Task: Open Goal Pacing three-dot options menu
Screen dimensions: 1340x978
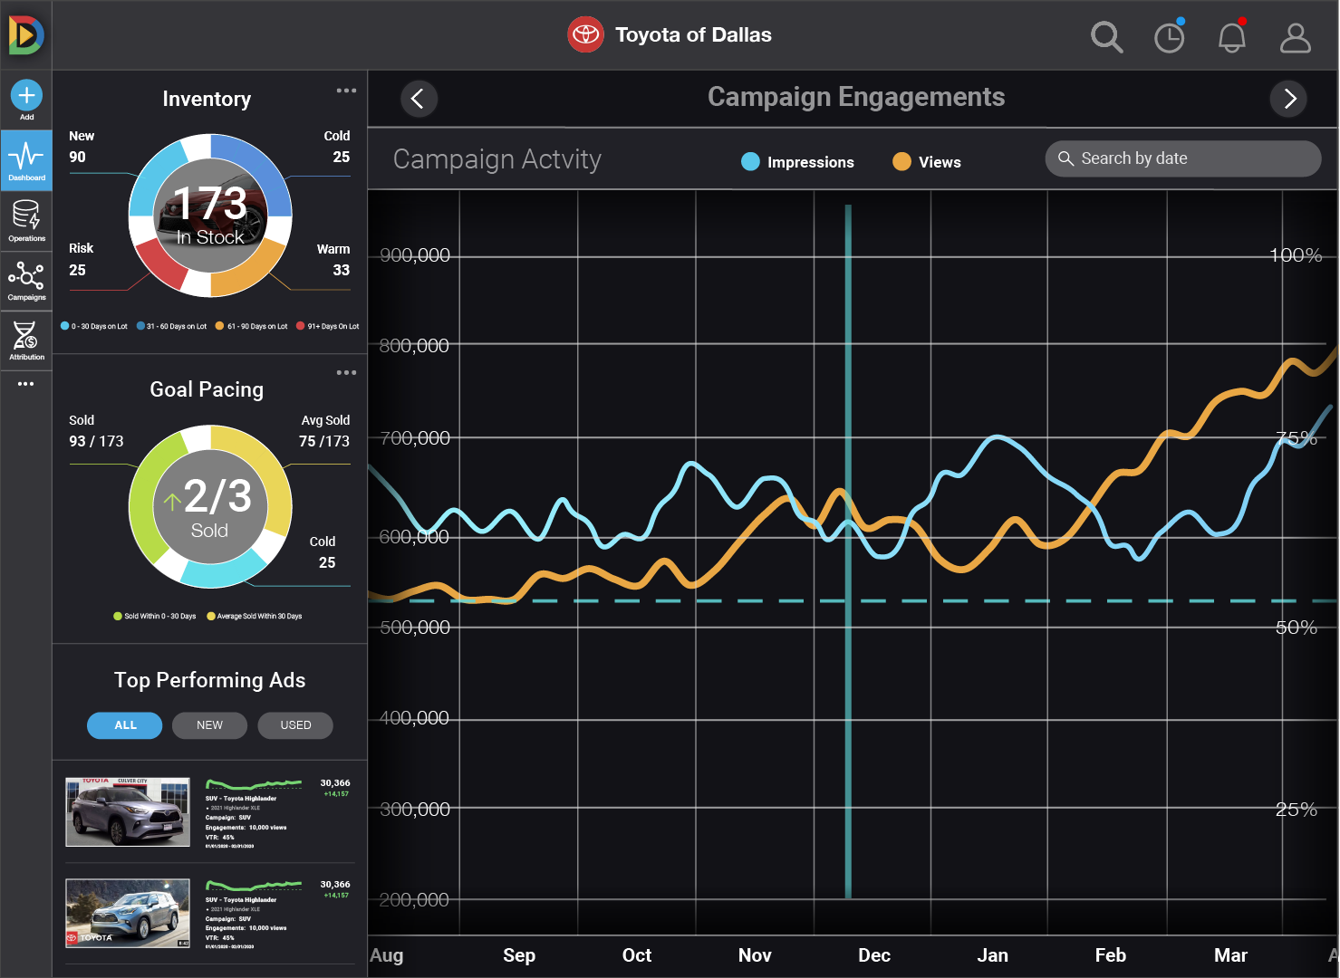Action: click(x=346, y=372)
